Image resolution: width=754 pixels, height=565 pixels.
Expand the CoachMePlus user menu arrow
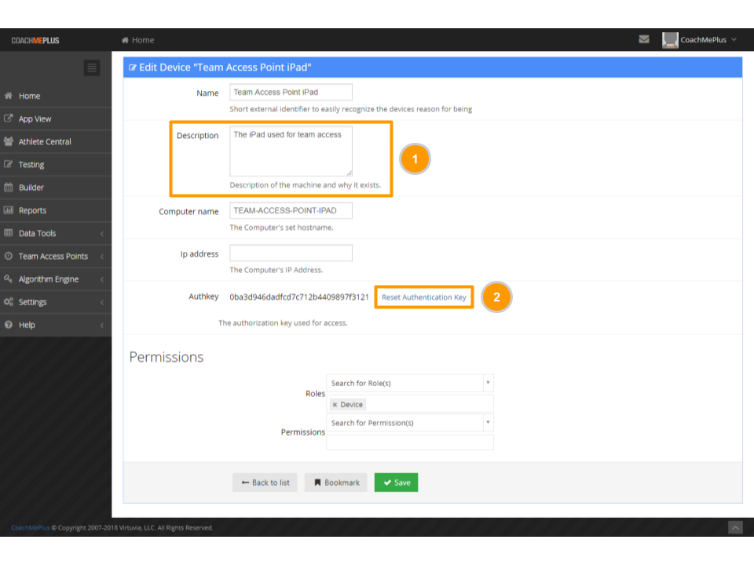[x=734, y=39]
